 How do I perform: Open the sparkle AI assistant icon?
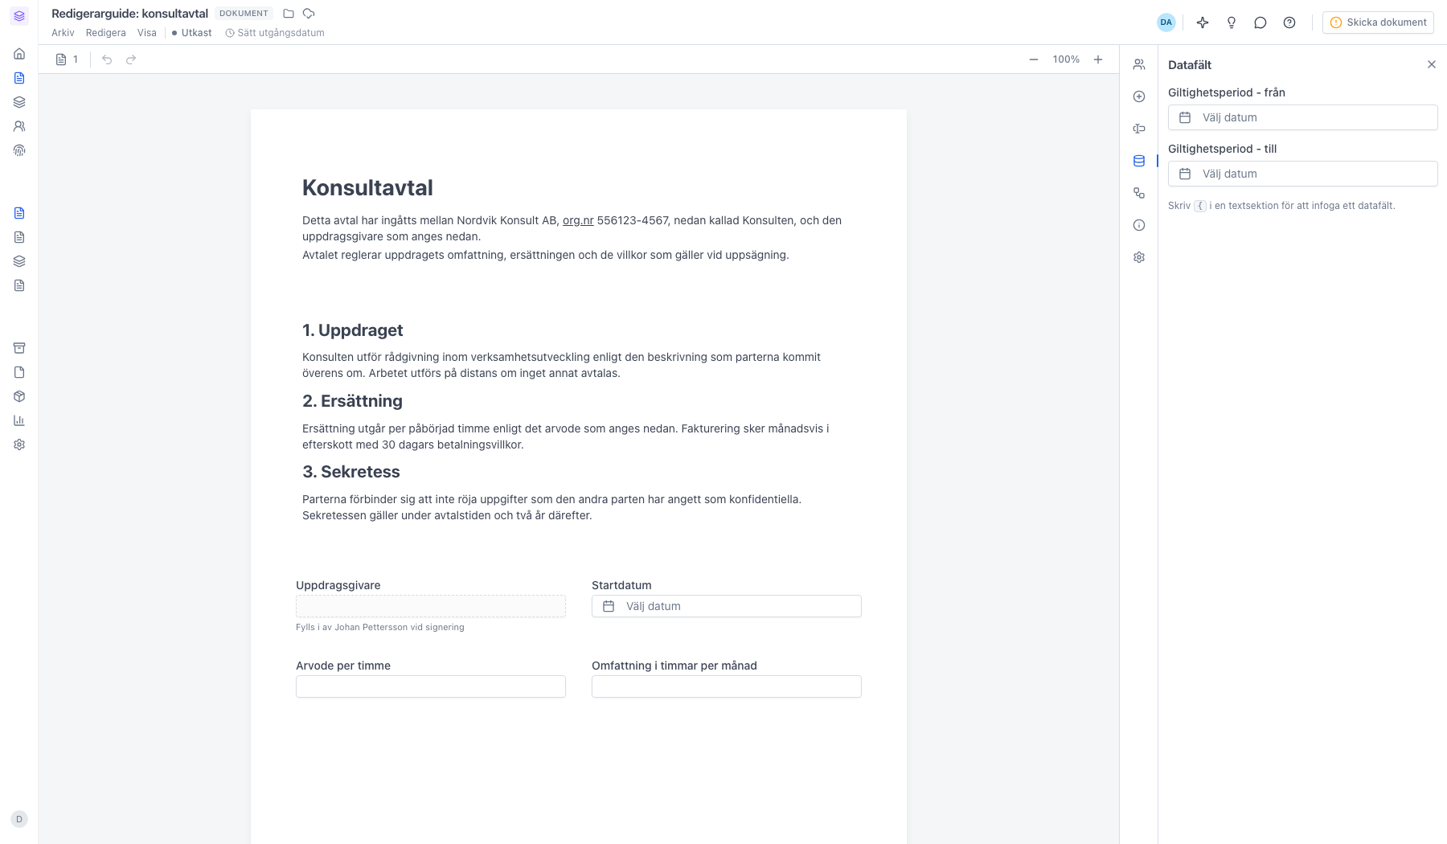click(1203, 23)
